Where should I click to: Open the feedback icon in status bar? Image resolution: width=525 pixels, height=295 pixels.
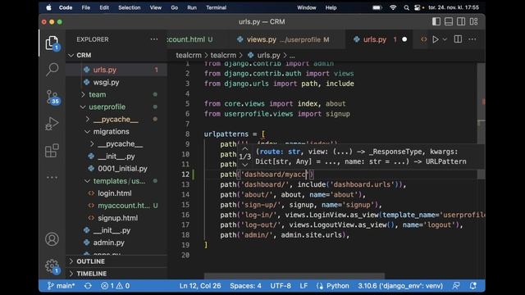click(456, 286)
